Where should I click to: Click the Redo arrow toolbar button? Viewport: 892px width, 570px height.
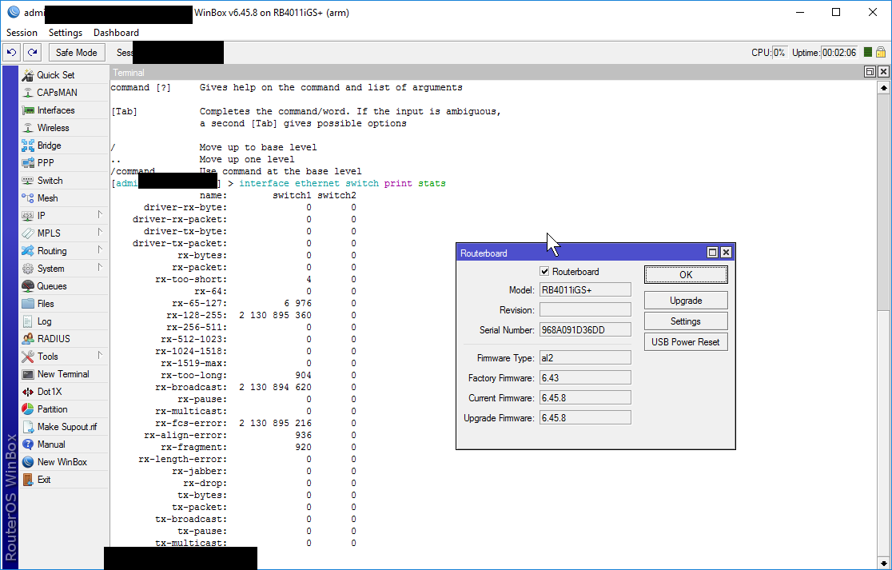click(x=33, y=52)
